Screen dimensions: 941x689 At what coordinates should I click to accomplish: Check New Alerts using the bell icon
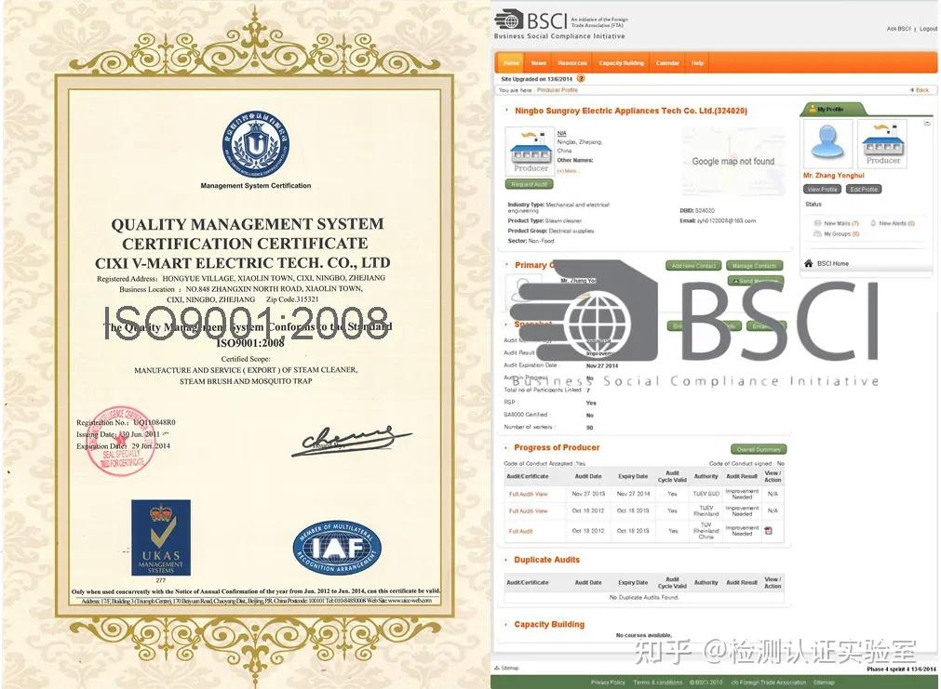(872, 223)
